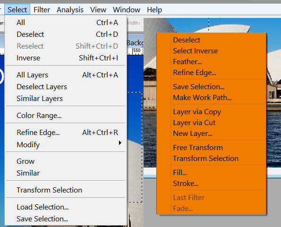281x227 pixels.
Task: Choose Layer via Cut
Action: [212, 123]
